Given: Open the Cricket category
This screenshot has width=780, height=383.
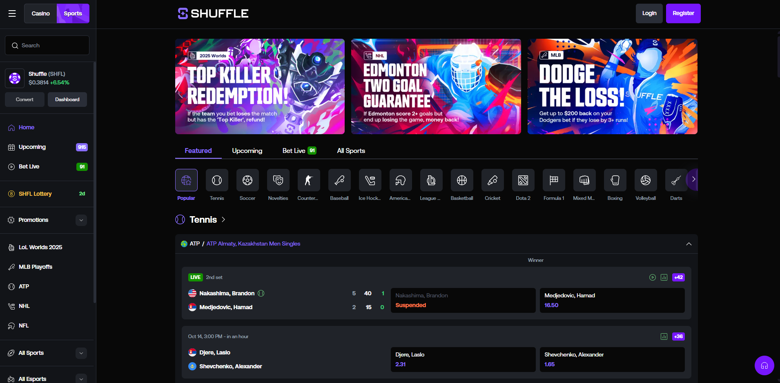Looking at the screenshot, I should (x=492, y=180).
